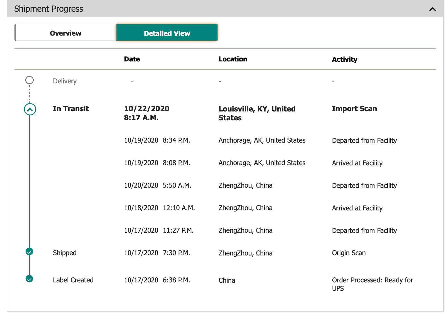The width and height of the screenshot is (446, 318).
Task: Click the Delivery status label
Action: pos(65,81)
